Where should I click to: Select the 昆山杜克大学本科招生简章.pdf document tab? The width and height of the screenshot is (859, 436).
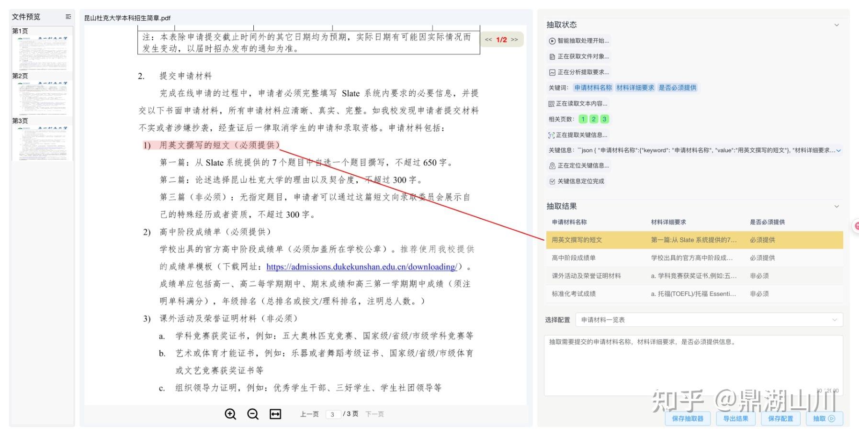126,18
